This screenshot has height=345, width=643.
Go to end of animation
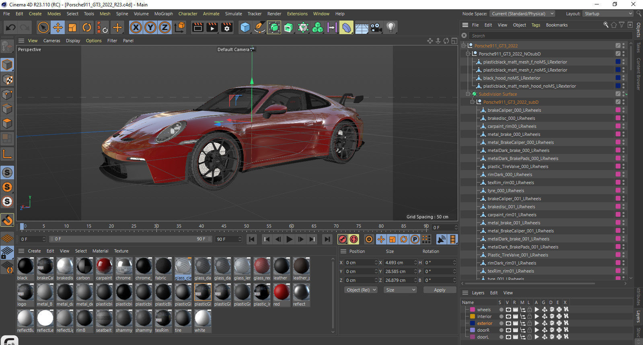tap(327, 239)
